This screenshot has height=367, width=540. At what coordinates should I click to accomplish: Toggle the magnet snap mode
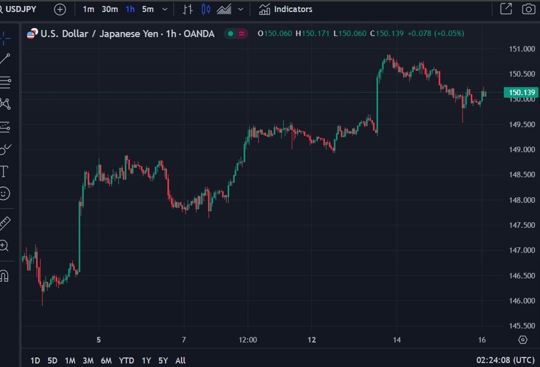(x=4, y=276)
